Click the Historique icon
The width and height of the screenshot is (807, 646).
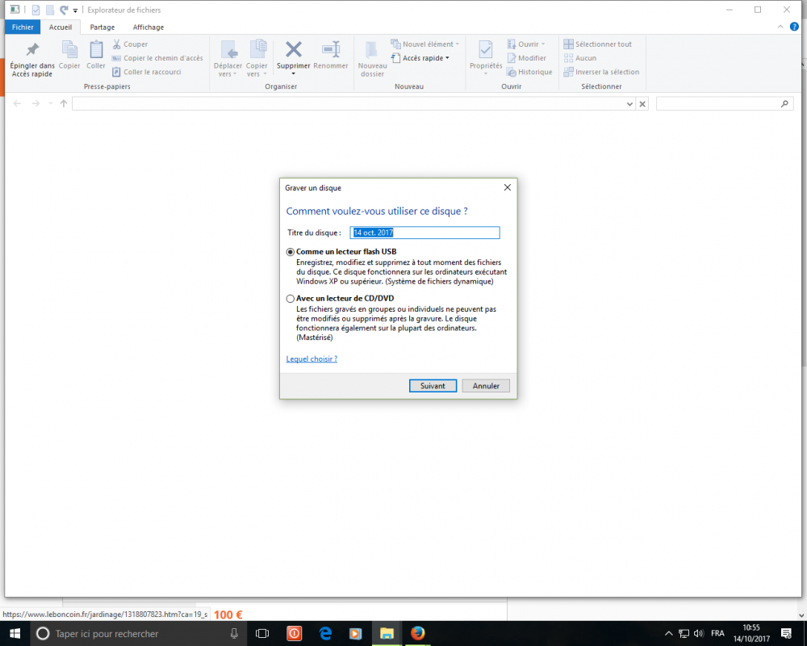pyautogui.click(x=512, y=72)
